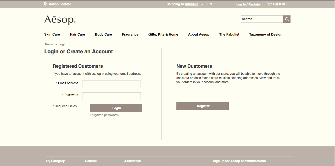
Task: Click the shopping cart icon
Action: 269,4
